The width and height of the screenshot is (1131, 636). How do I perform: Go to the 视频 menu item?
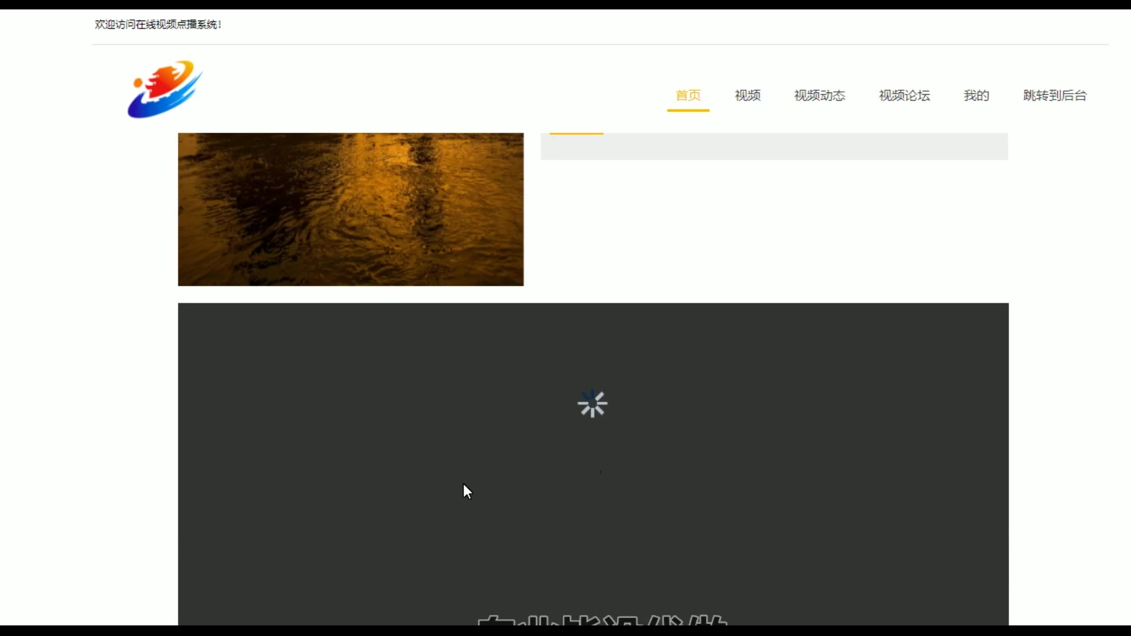[x=748, y=95]
